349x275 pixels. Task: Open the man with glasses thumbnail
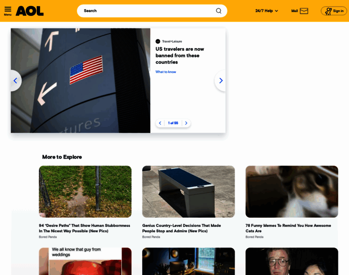click(292, 261)
